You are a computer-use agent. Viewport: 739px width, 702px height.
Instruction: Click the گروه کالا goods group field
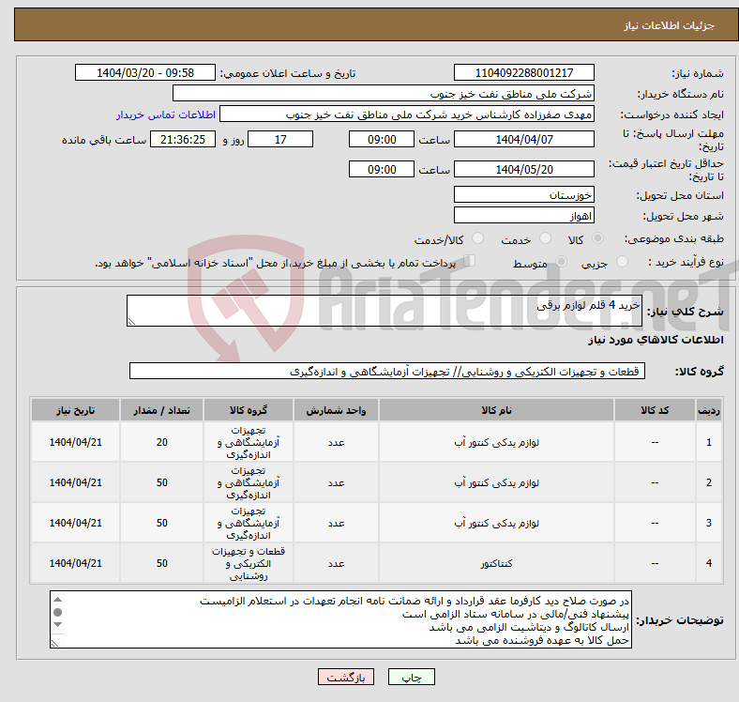click(x=387, y=371)
